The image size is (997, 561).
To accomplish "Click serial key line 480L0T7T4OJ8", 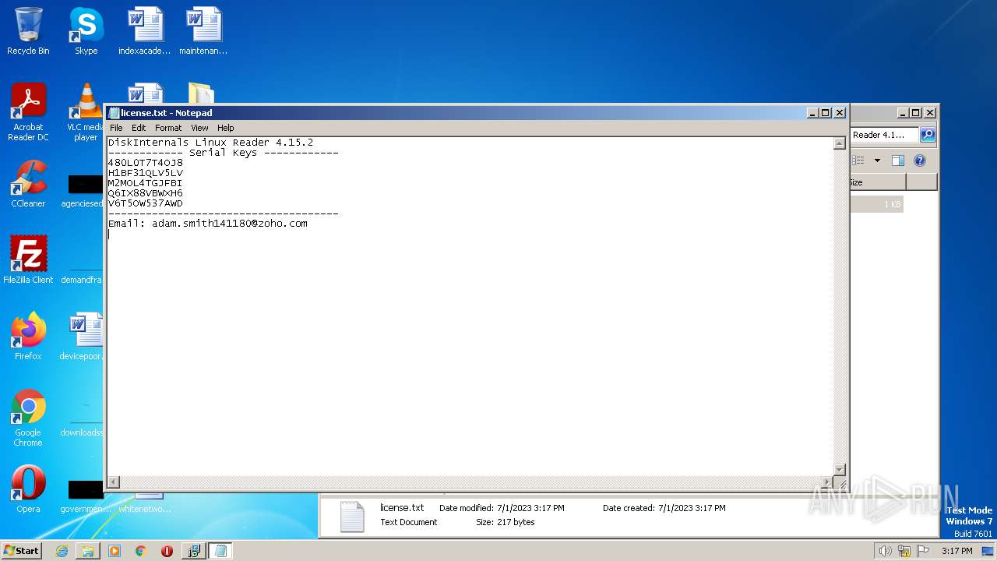I will [x=146, y=163].
